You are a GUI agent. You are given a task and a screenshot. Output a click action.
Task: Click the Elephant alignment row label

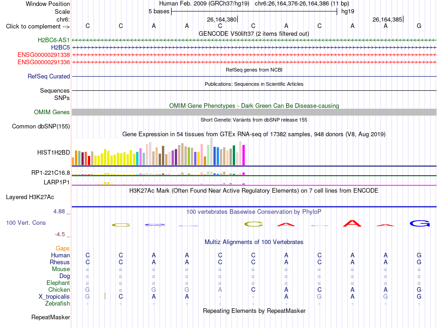pyautogui.click(x=58, y=283)
